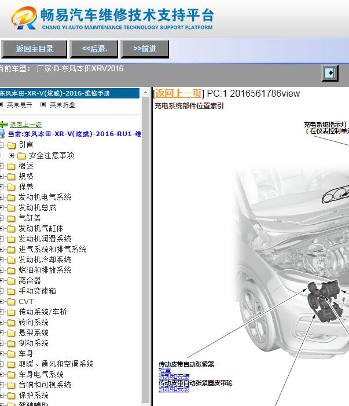Select the 进气系统和排气系统 tree item
Viewport: 349px width, 406px height.
(52, 249)
